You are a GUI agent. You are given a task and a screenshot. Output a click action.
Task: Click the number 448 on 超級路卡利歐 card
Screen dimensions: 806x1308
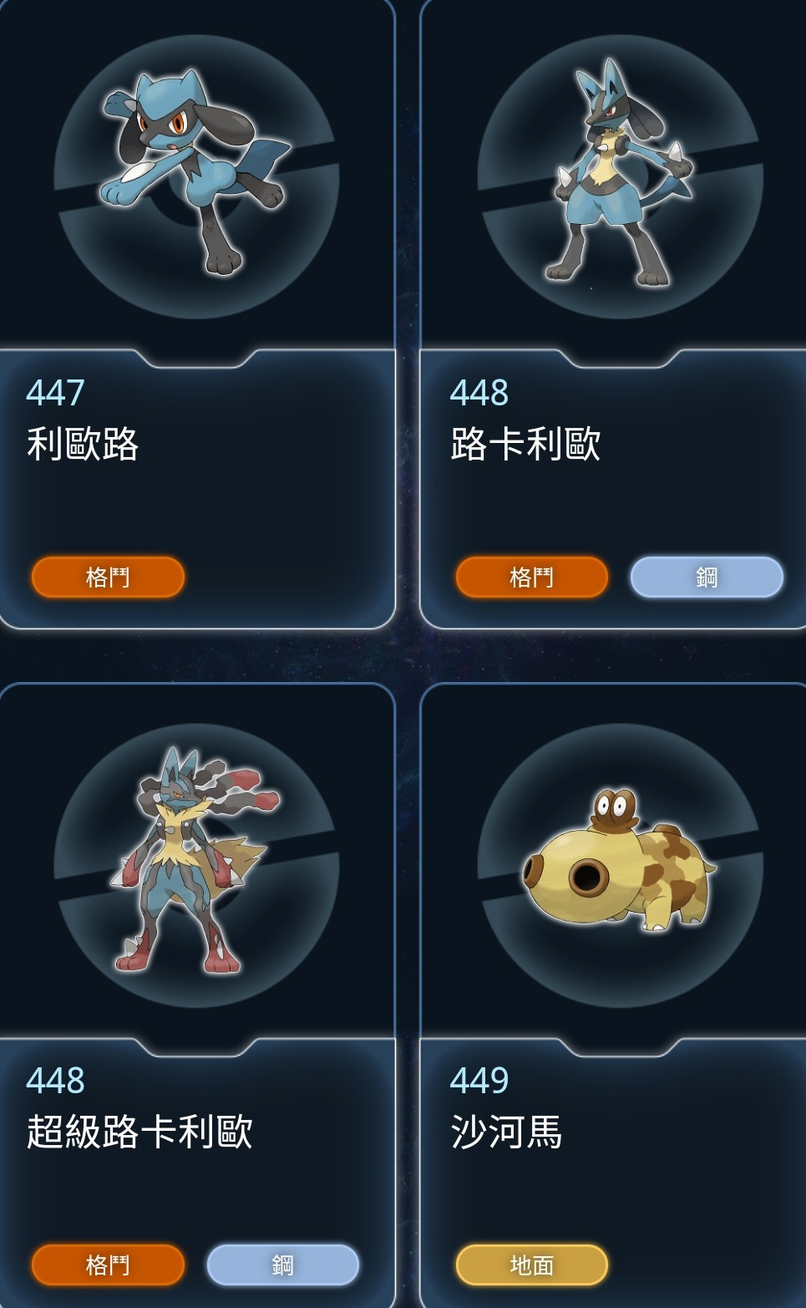click(55, 1081)
